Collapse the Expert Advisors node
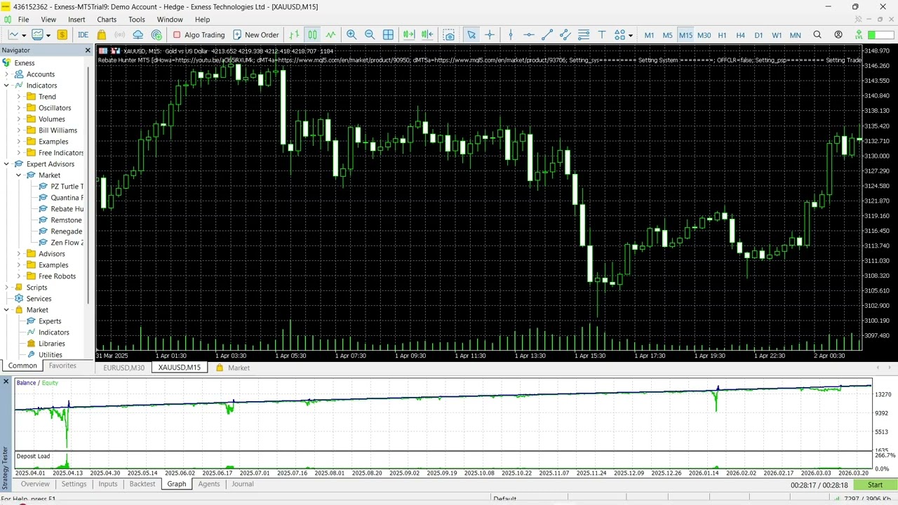Viewport: 898px width, 505px height. pos(6,164)
